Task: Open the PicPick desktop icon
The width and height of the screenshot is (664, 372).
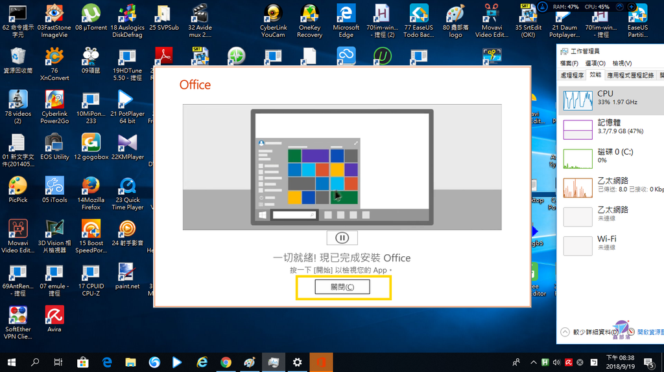Action: tap(18, 190)
